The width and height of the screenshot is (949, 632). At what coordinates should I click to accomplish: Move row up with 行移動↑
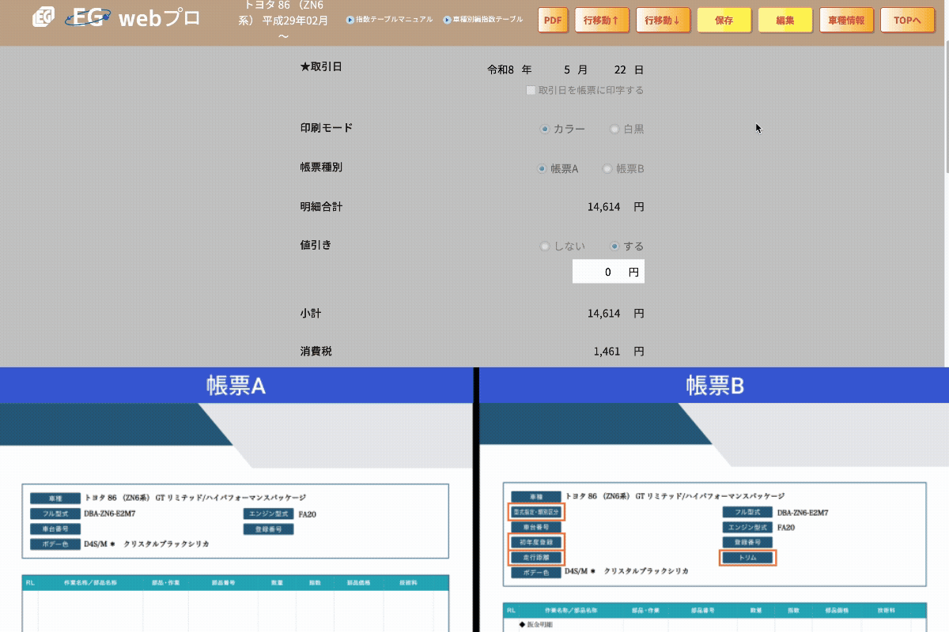602,20
